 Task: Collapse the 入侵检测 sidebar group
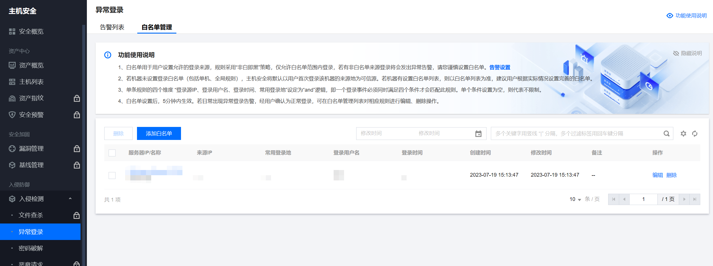click(70, 199)
